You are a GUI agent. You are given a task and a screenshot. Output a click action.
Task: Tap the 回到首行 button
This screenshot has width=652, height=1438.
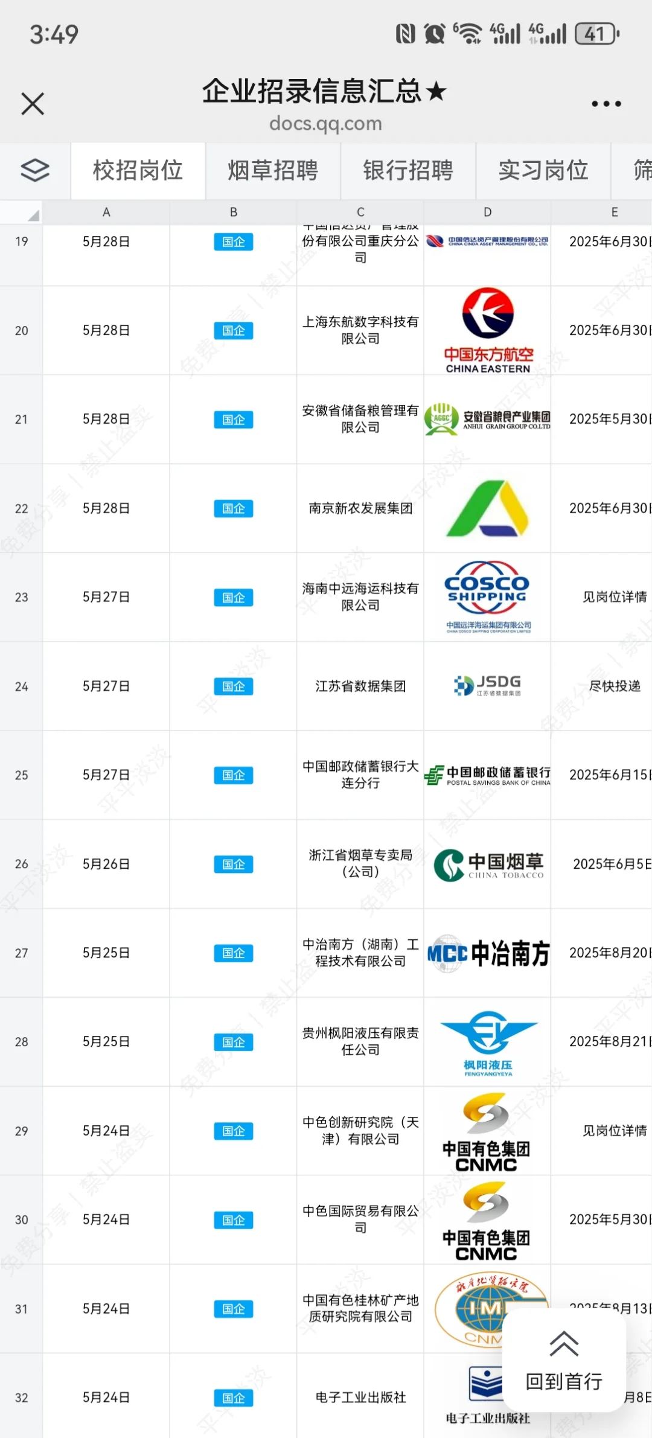click(564, 1361)
